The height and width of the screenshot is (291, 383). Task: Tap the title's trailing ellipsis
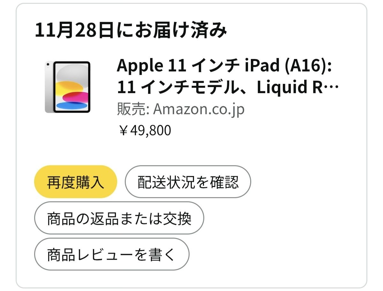point(332,88)
